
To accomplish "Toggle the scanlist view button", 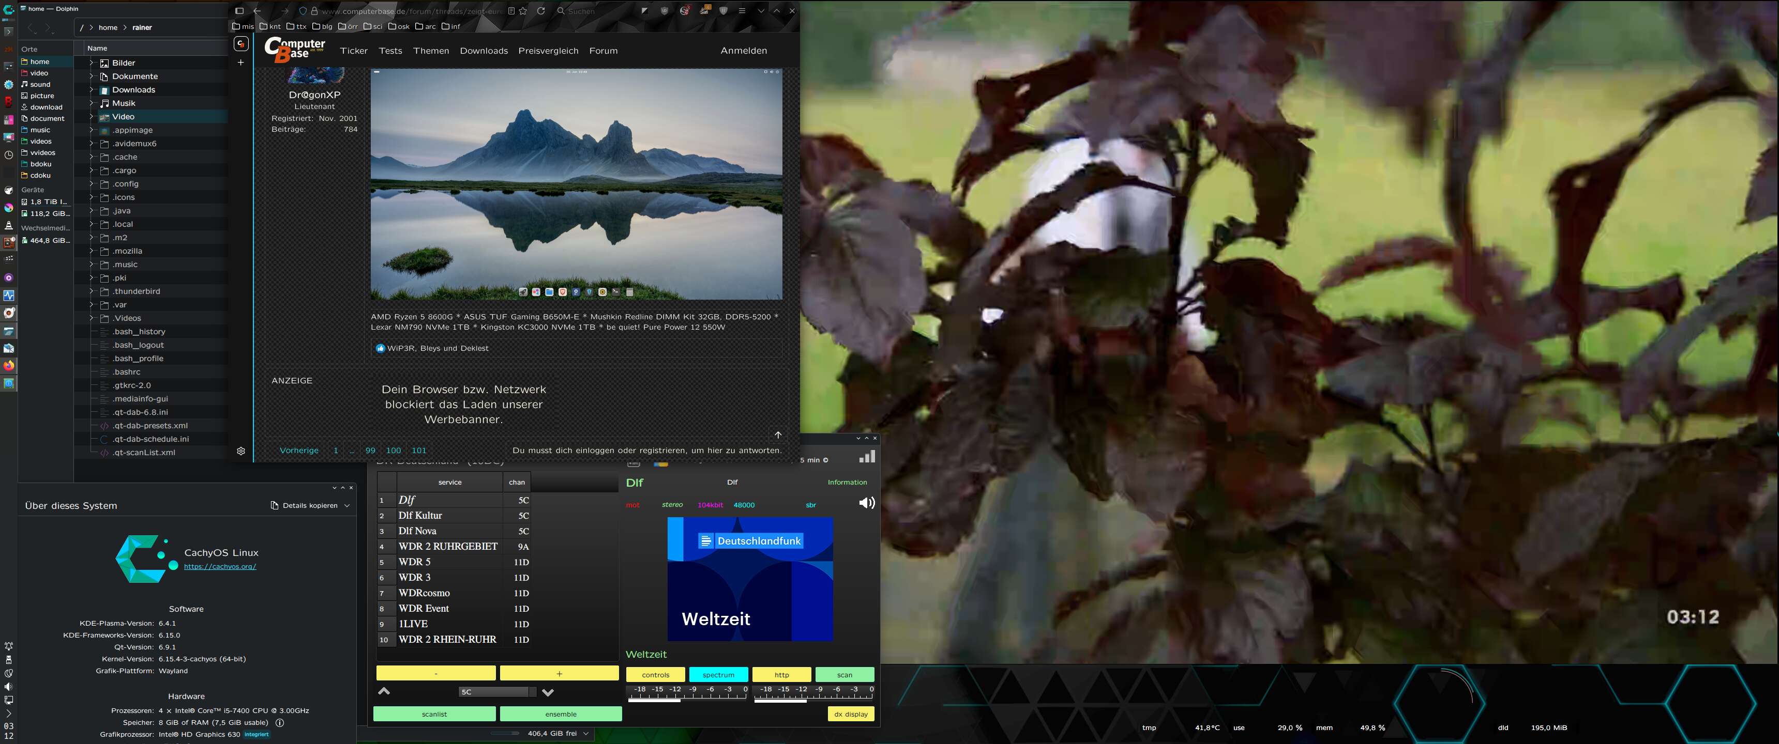I will click(434, 715).
